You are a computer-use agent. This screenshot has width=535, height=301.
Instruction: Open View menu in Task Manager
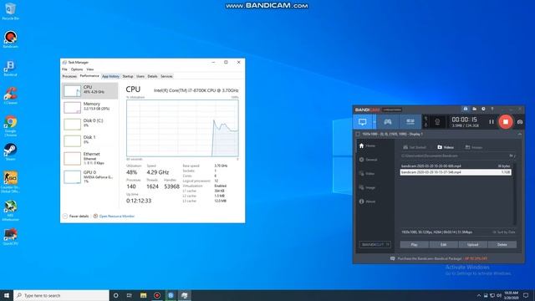(89, 69)
